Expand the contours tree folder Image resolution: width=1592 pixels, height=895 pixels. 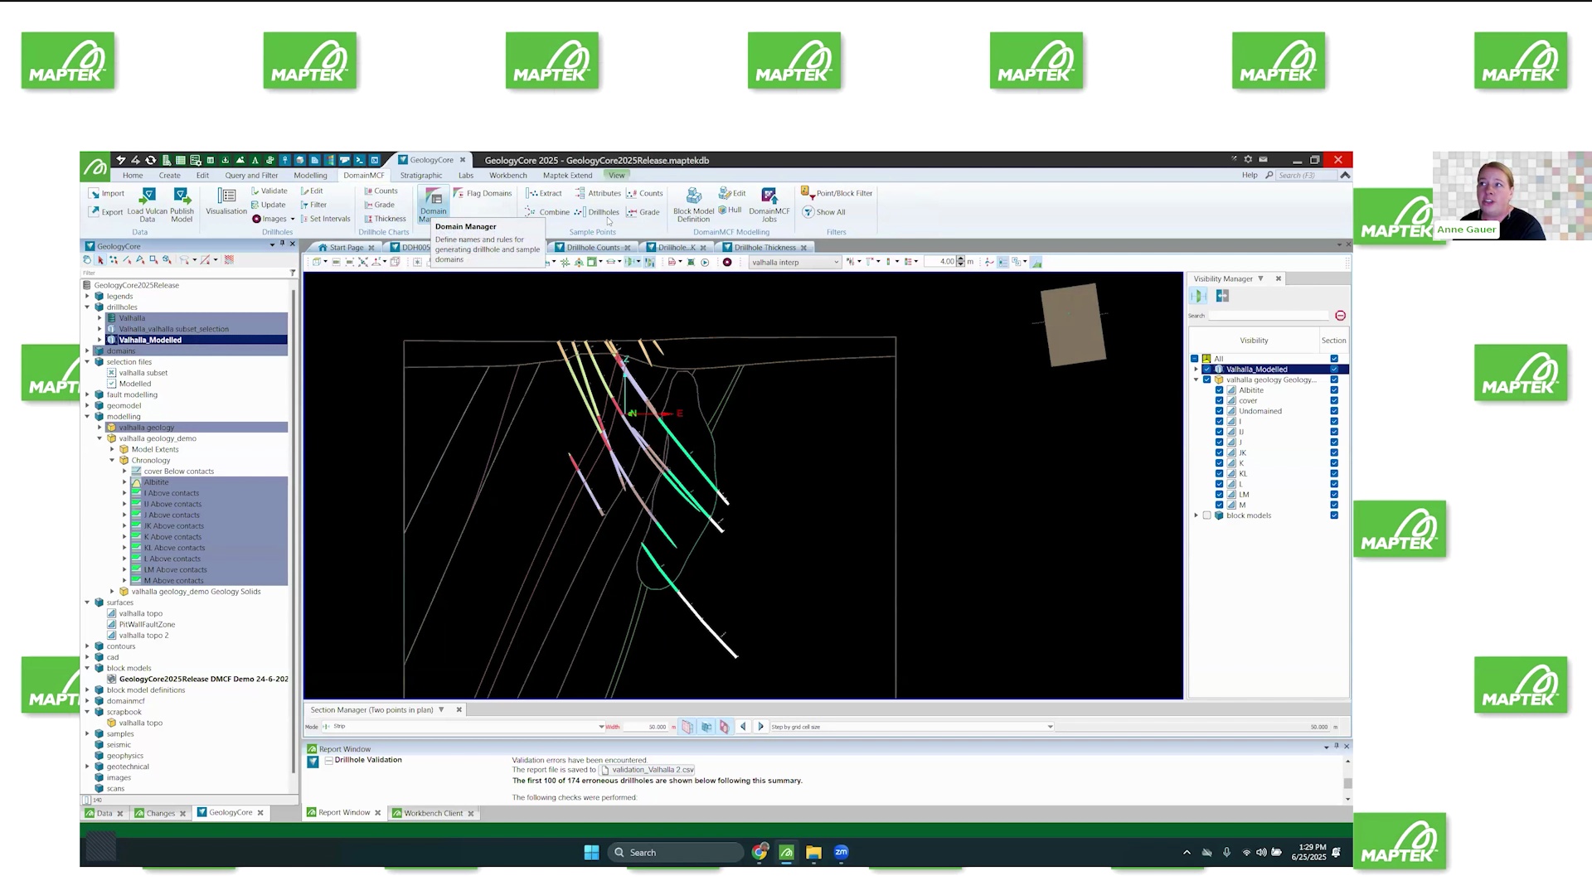pos(87,646)
